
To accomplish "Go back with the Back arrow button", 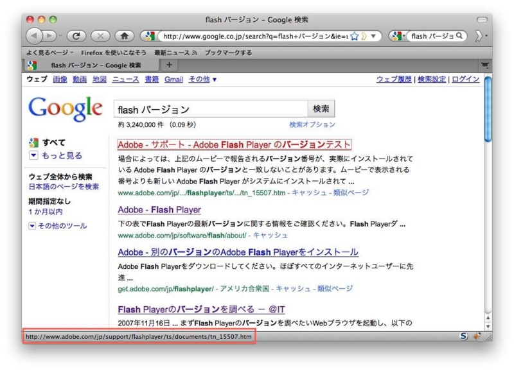I will [x=35, y=36].
